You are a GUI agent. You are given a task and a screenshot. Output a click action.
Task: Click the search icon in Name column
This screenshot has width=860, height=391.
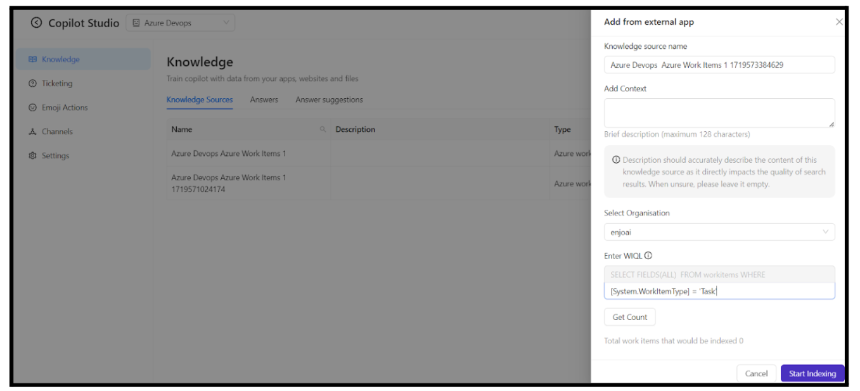[x=323, y=130]
